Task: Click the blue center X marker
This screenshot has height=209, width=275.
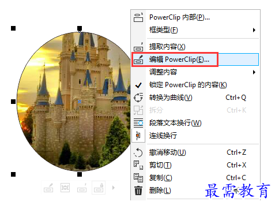Action: point(80,102)
